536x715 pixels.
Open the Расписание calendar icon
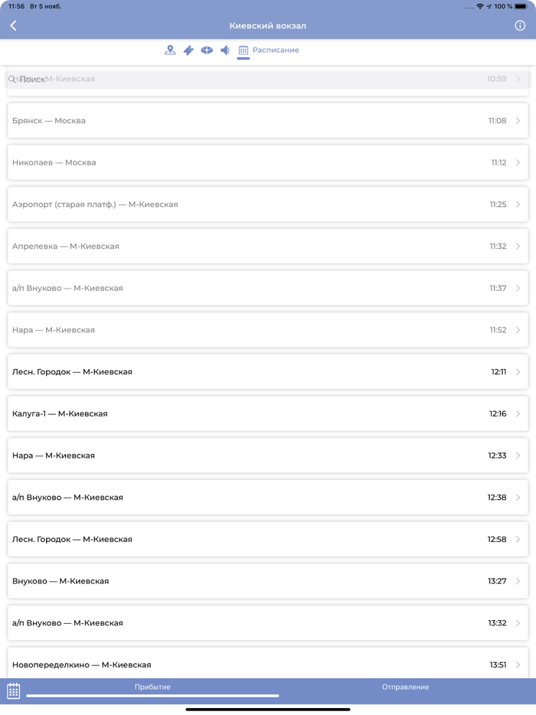point(243,50)
